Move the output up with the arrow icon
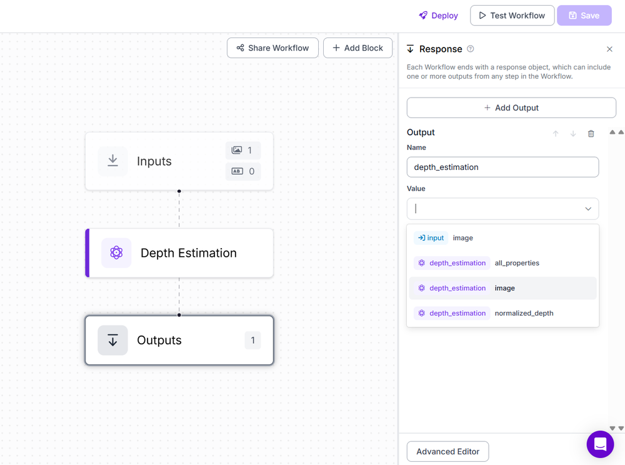The height and width of the screenshot is (465, 625). point(556,134)
